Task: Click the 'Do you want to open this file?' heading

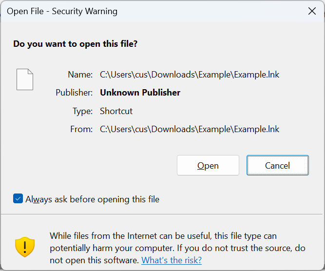Action: 76,44
